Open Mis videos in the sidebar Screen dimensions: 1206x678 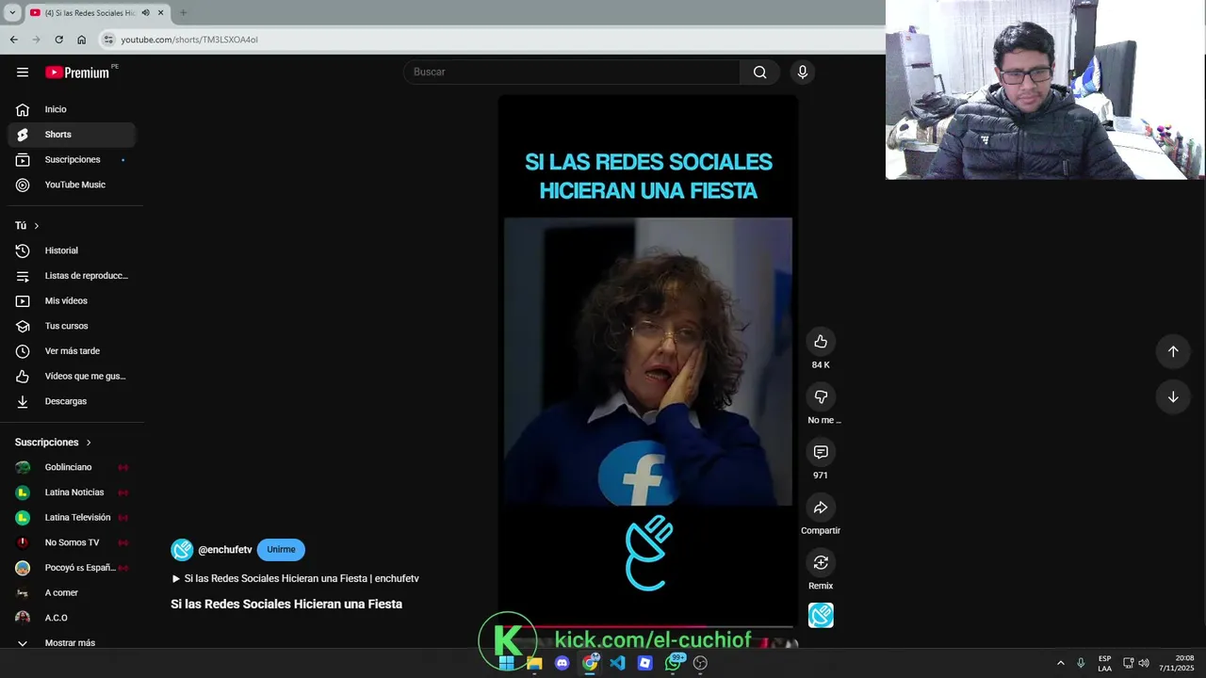click(72, 301)
